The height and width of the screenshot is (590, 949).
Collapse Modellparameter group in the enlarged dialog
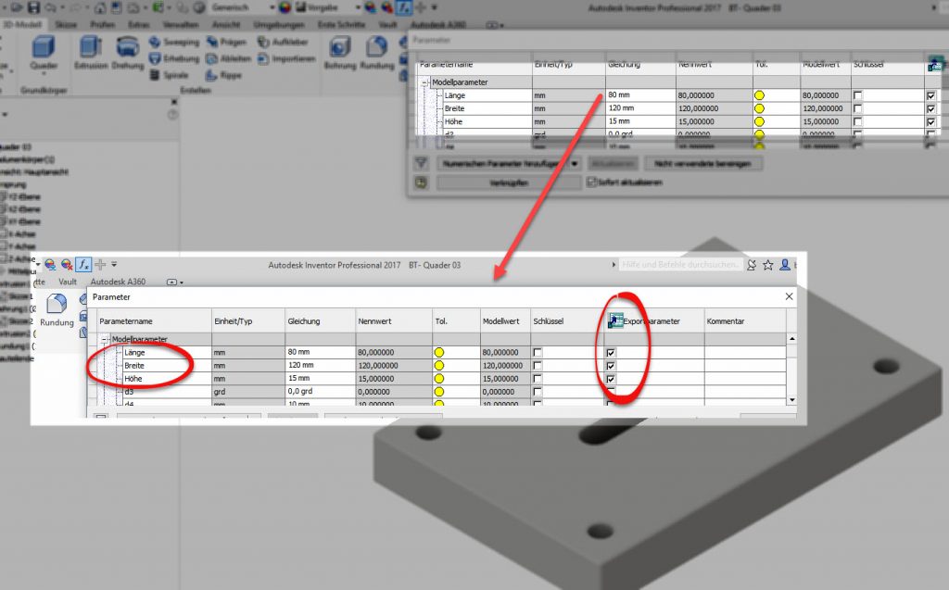pos(104,340)
